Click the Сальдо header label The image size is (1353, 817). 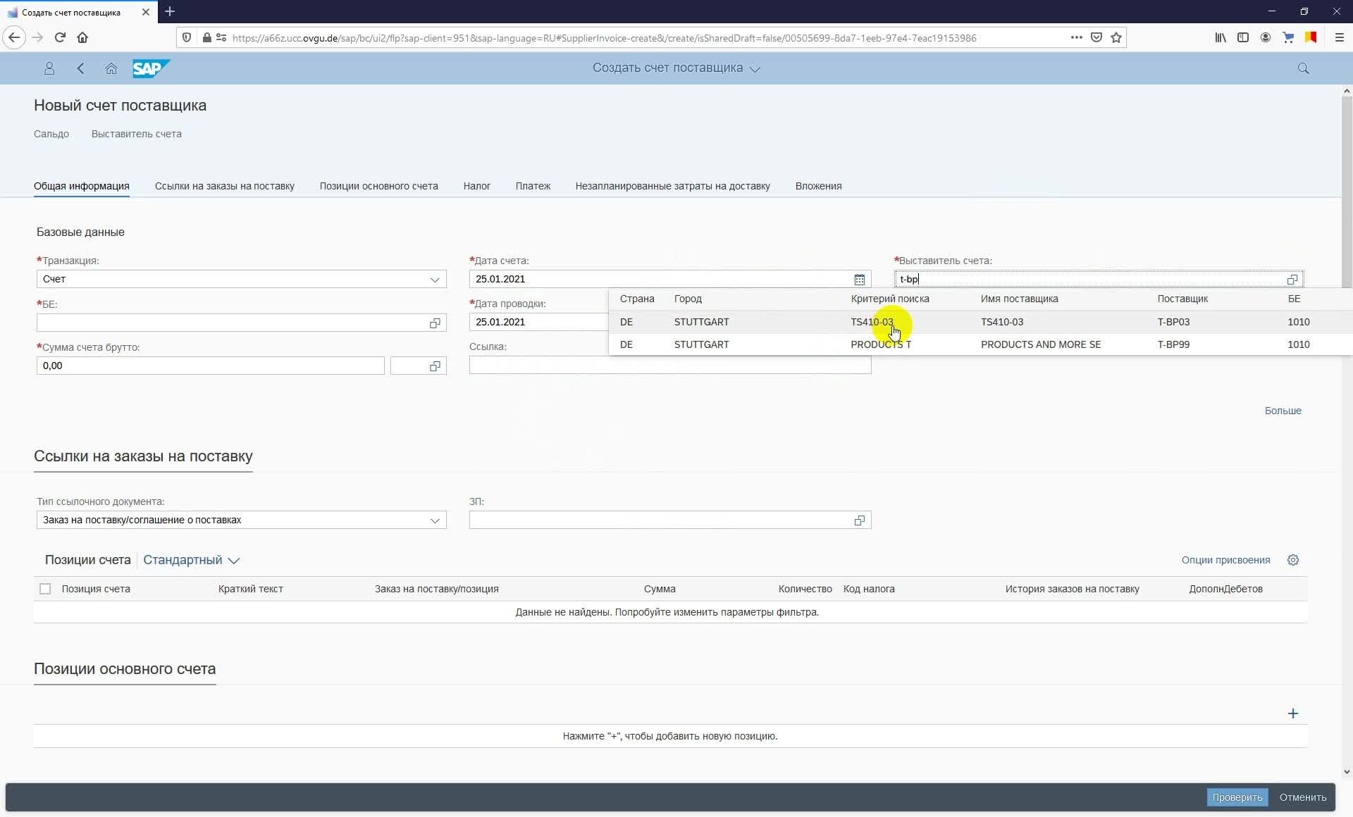[51, 134]
